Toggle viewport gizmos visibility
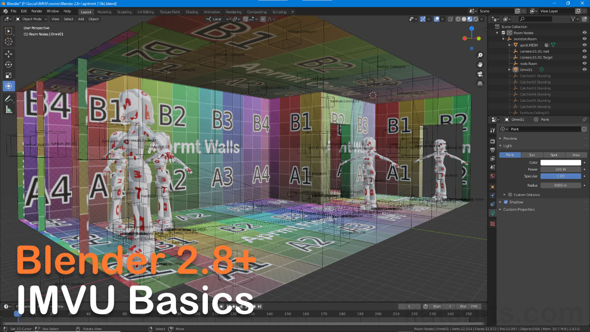 (423, 19)
